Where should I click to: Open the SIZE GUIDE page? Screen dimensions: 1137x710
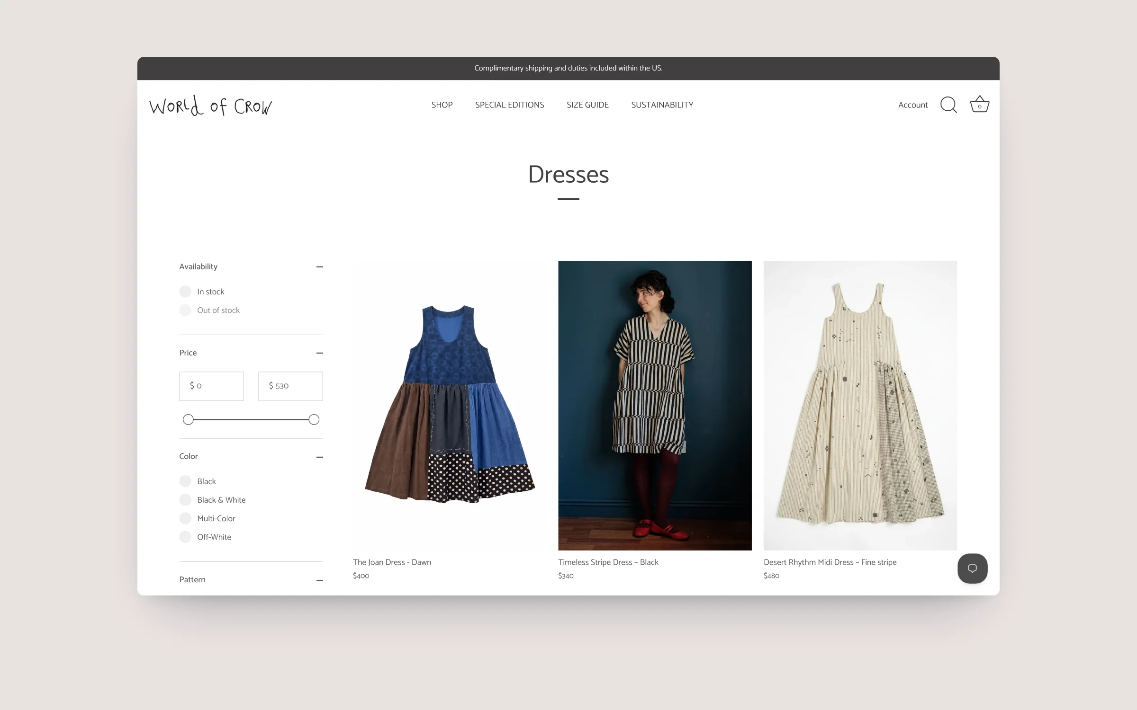click(587, 105)
